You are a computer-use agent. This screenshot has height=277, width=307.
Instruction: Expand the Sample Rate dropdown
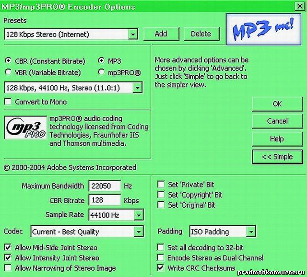[139, 215]
